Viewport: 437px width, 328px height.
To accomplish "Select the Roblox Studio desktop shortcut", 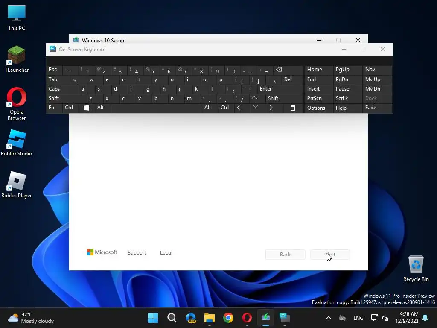I will (x=17, y=143).
